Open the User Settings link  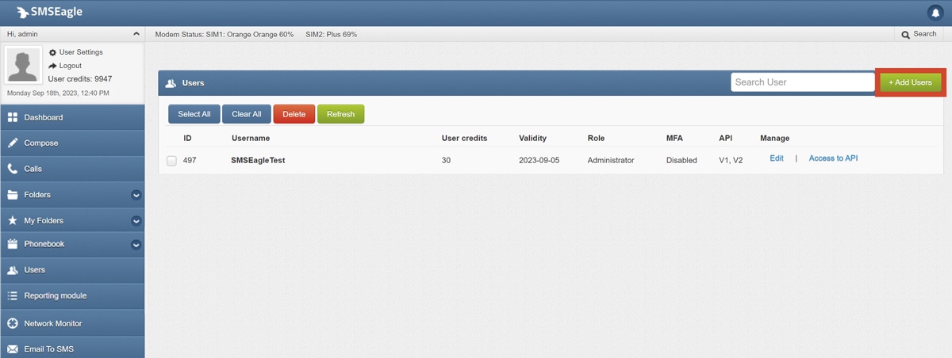tap(81, 52)
